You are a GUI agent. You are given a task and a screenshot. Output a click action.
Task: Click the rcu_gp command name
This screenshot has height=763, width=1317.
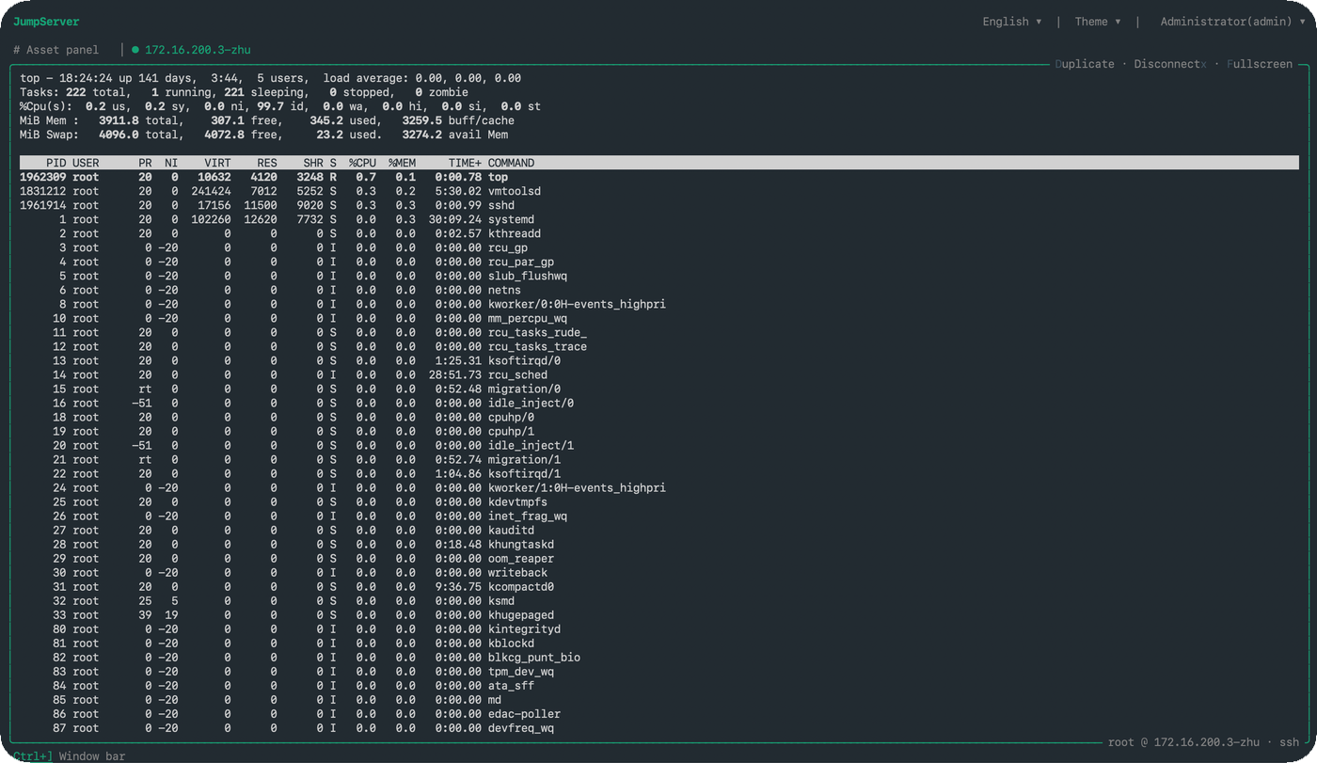coord(507,247)
